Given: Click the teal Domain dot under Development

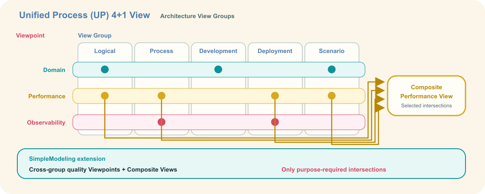Looking at the screenshot, I should click(218, 69).
